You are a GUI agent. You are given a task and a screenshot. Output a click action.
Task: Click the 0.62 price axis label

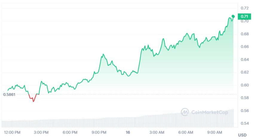tap(245, 72)
